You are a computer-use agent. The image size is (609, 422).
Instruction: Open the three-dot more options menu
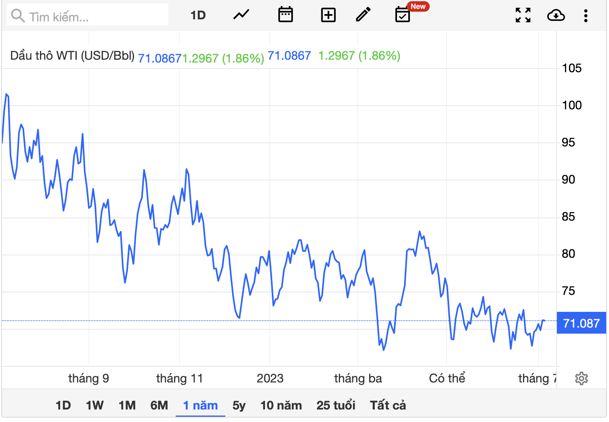tap(586, 15)
